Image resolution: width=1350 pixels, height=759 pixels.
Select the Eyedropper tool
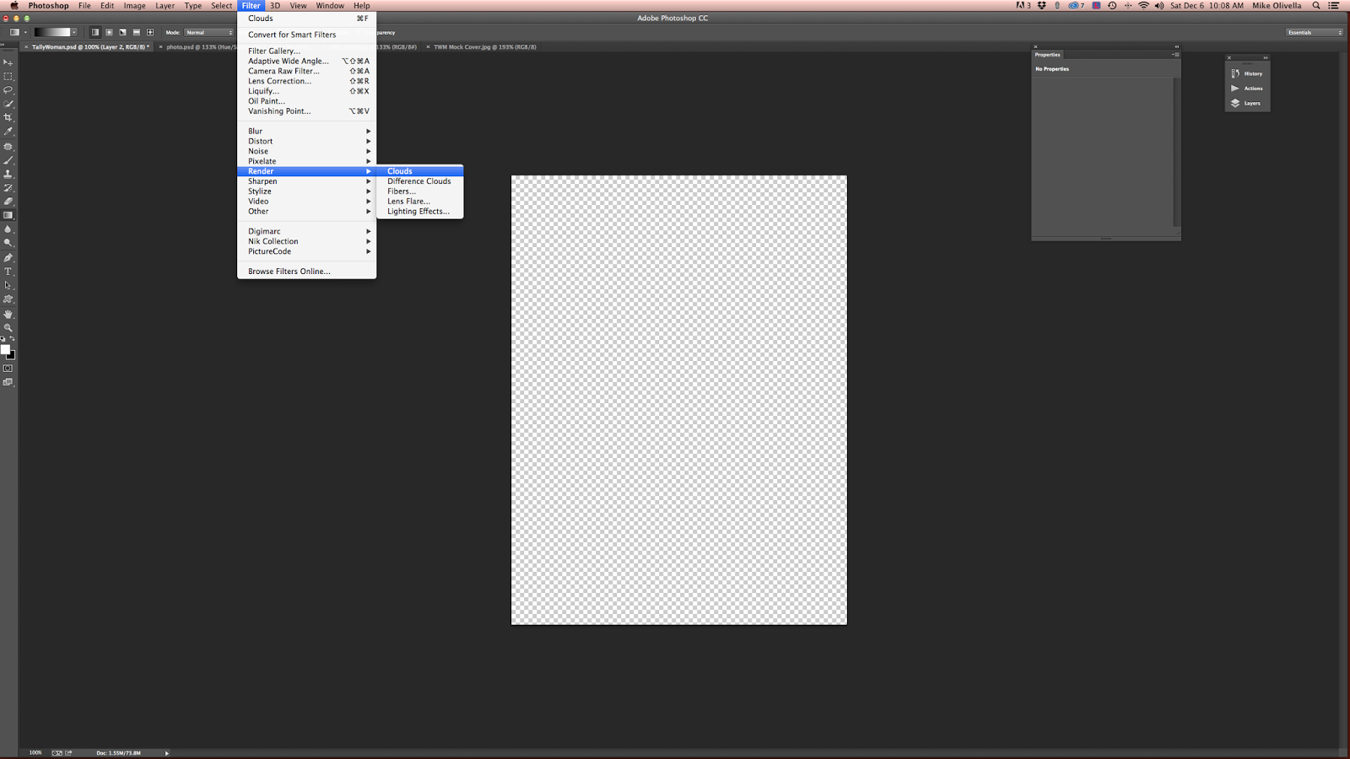(x=8, y=132)
